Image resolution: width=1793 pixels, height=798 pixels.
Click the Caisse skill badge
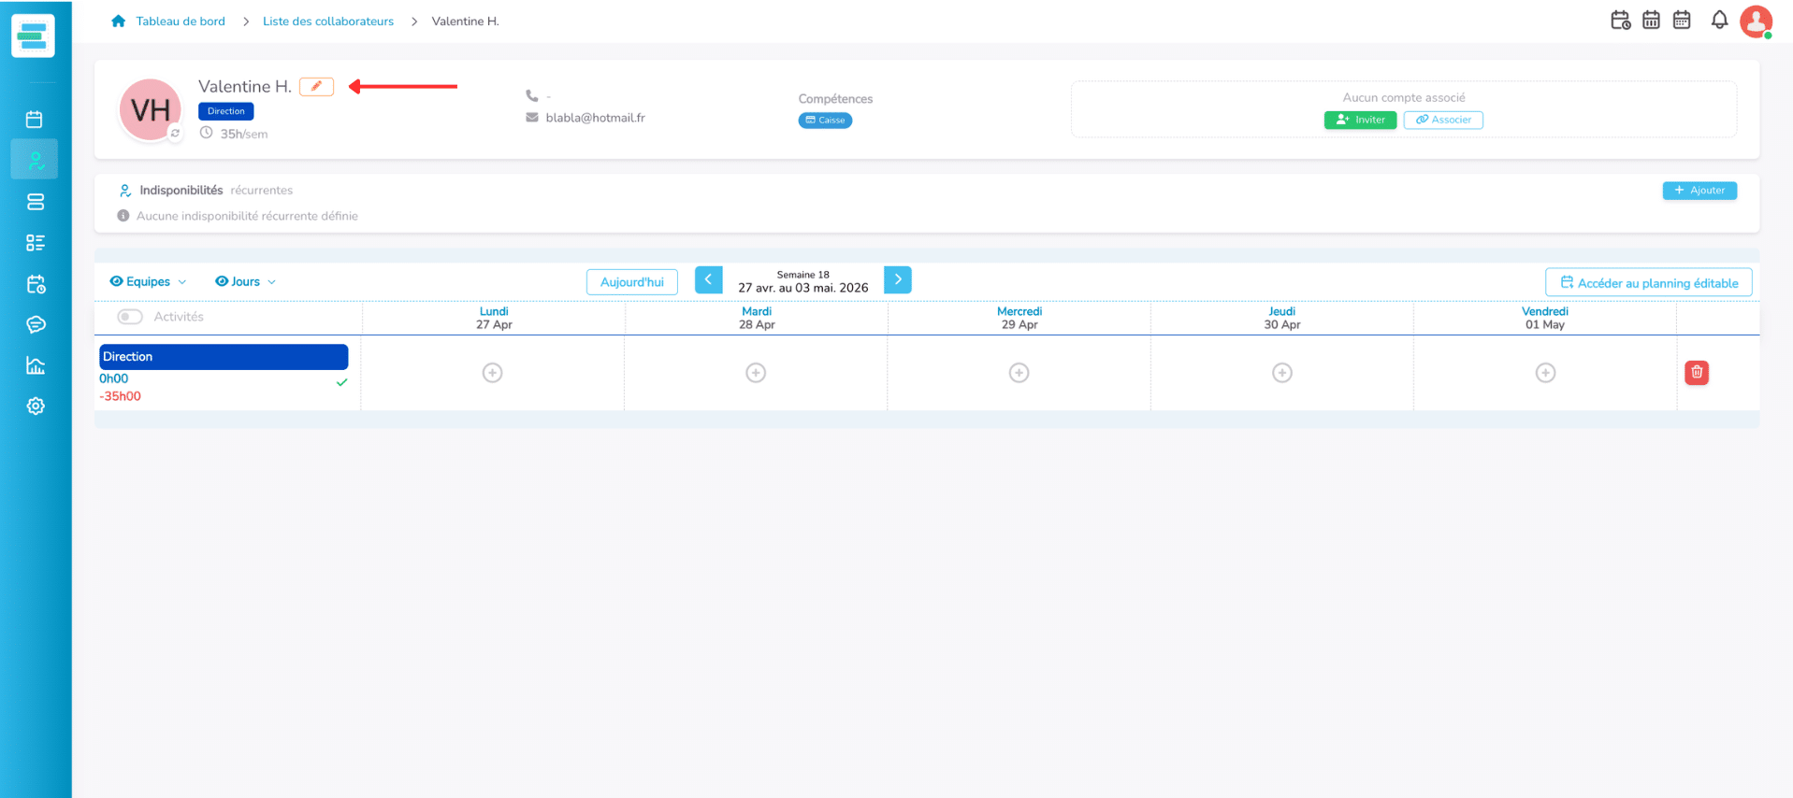(x=825, y=121)
